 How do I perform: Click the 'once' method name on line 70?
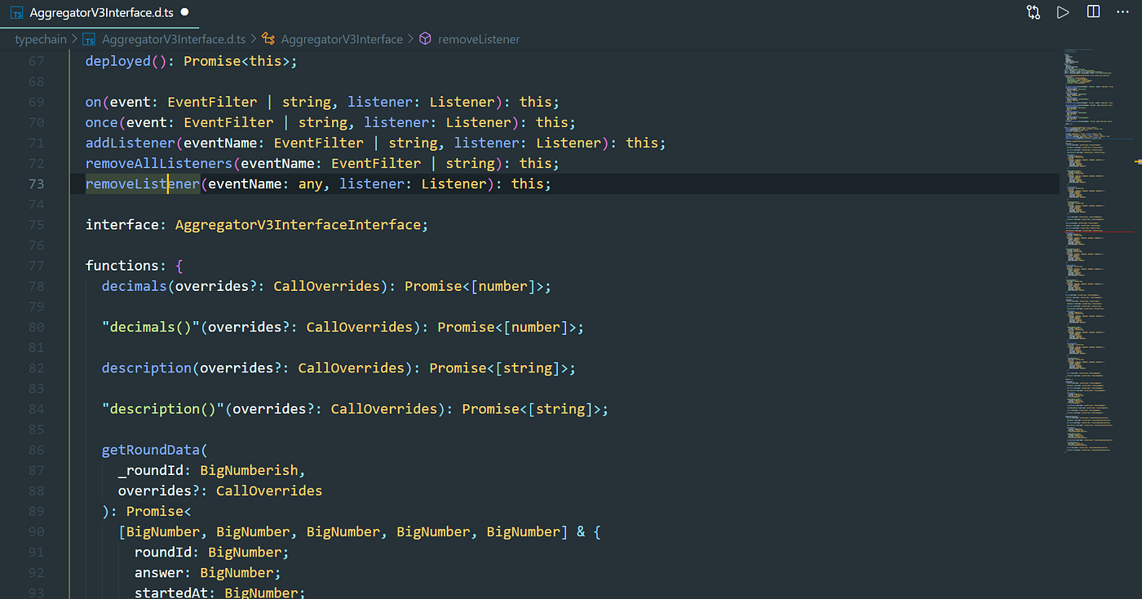click(x=102, y=122)
